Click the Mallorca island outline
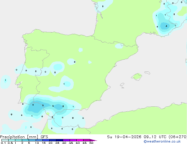Screen dimensions: 187x144 [137, 77]
